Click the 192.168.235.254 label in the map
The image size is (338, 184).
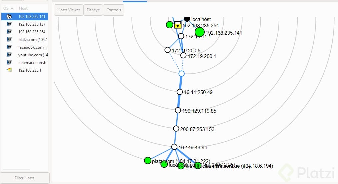(x=200, y=26)
